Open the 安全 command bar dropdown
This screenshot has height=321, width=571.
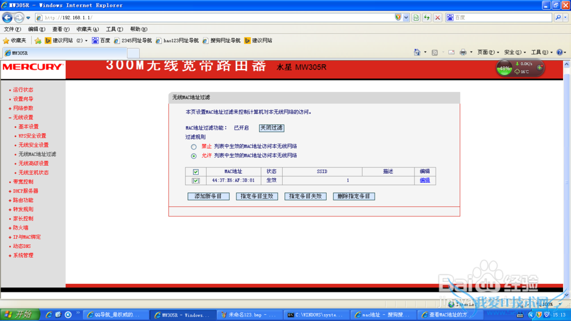[x=514, y=53]
